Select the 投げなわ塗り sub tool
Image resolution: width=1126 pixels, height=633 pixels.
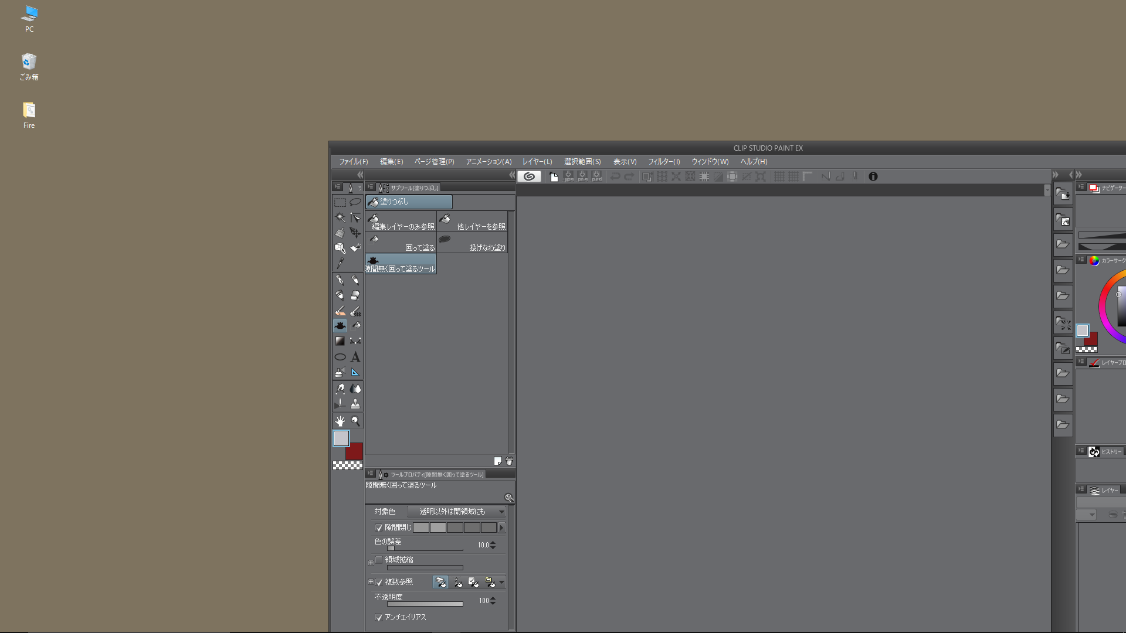coord(472,243)
